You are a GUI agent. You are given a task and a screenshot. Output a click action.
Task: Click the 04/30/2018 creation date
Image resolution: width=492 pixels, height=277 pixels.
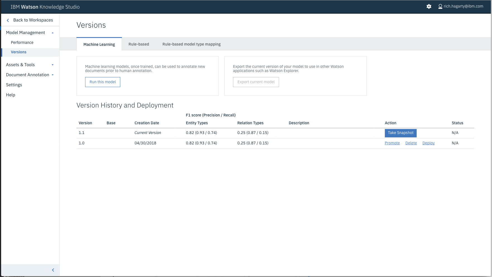145,143
